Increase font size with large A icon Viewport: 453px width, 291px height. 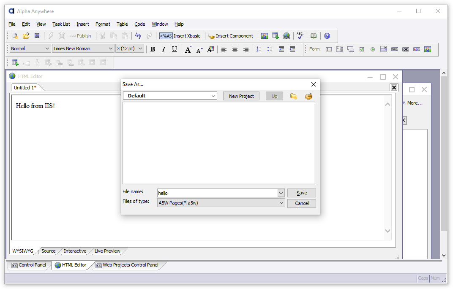pyautogui.click(x=188, y=49)
